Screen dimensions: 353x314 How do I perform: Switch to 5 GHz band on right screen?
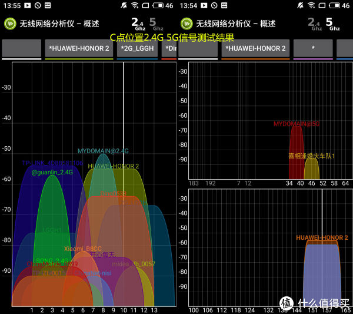333,24
